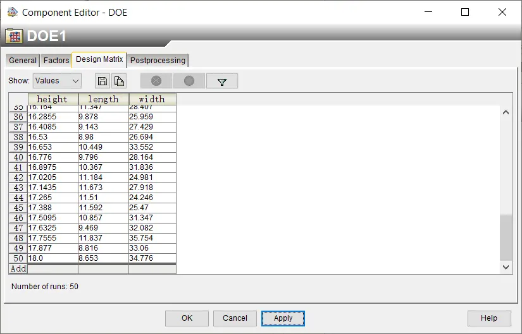Click the Component Editor title bar icon
522x334 pixels.
pyautogui.click(x=11, y=12)
